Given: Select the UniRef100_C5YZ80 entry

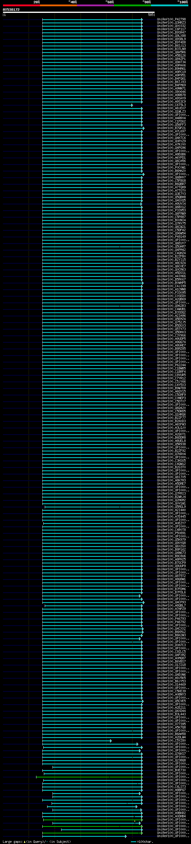Looking at the screenshot, I should (171, 740).
